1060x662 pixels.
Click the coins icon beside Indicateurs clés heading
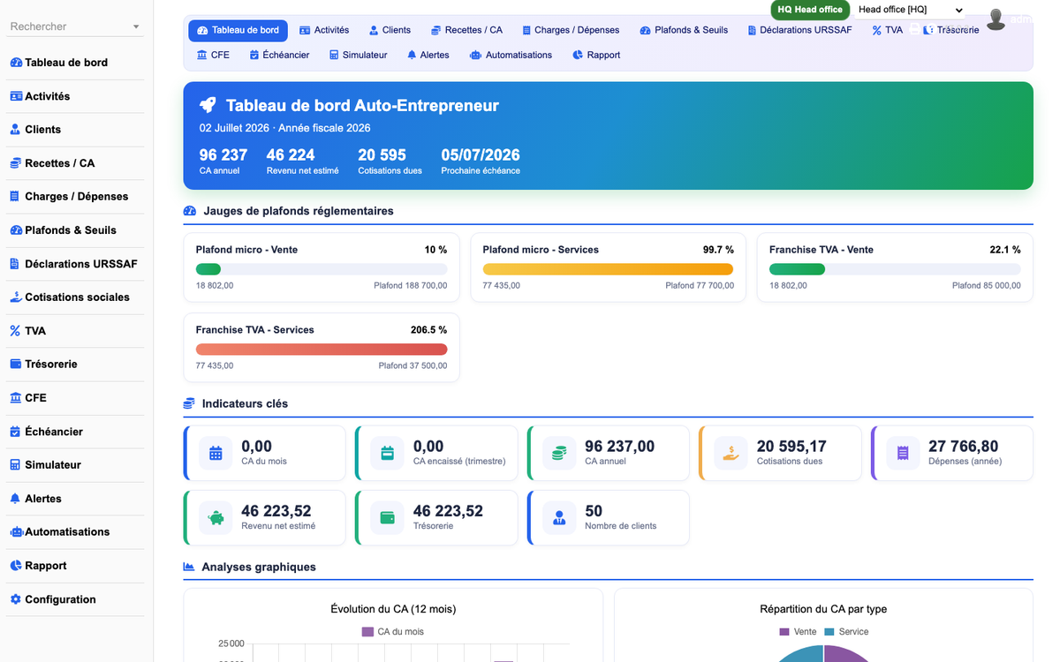coord(189,403)
